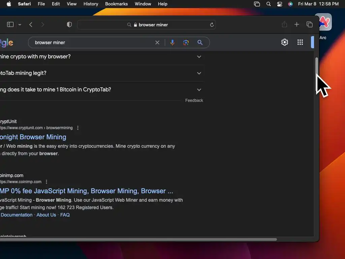
Task: Open Google settings gear icon
Action: click(x=285, y=42)
